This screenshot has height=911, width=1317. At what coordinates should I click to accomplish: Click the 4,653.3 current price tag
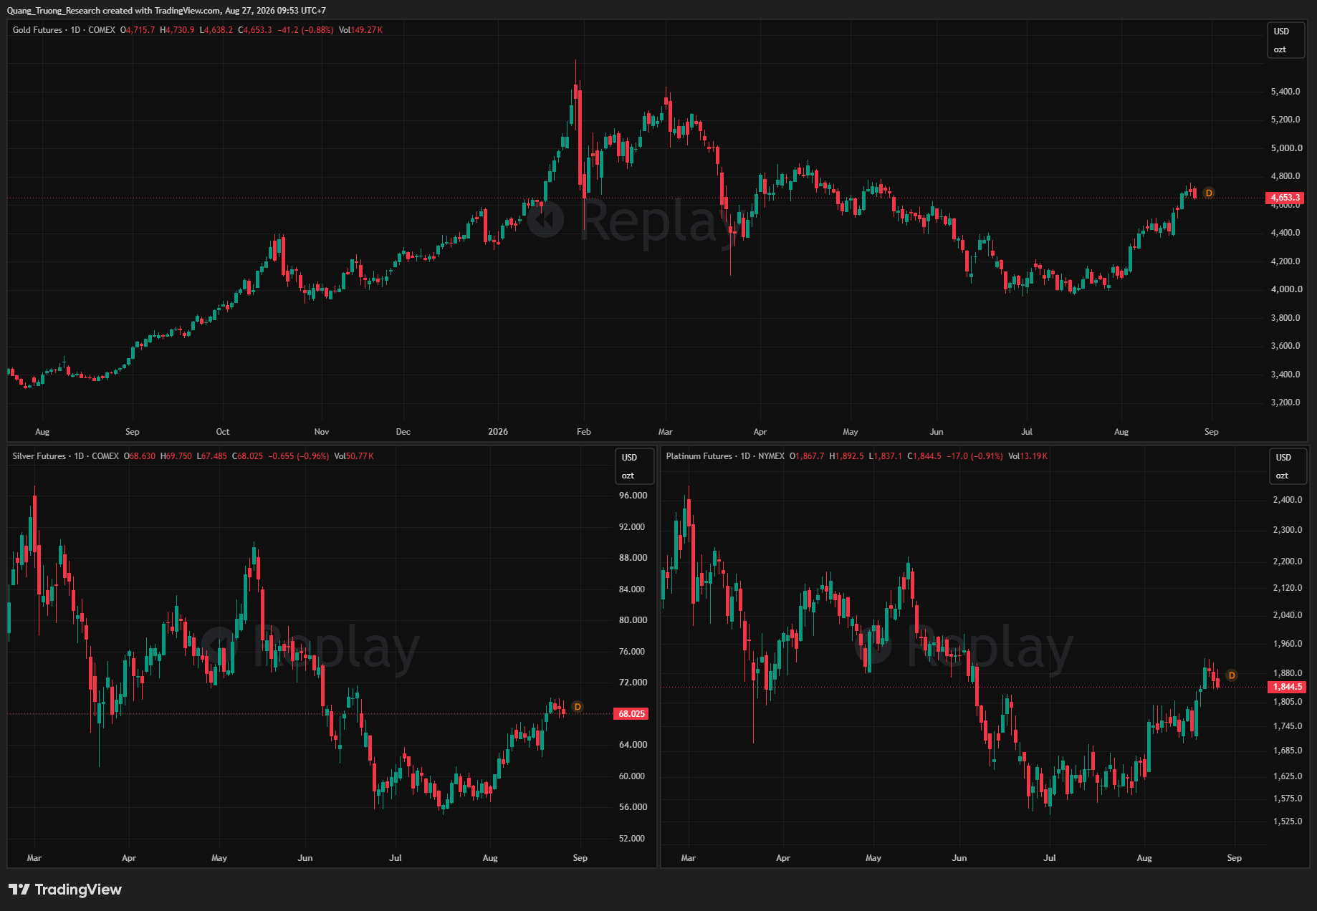[1285, 198]
